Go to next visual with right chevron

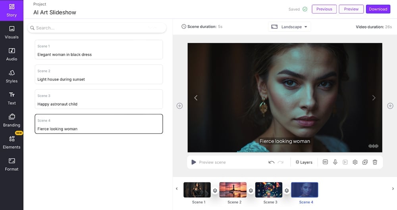(x=374, y=98)
